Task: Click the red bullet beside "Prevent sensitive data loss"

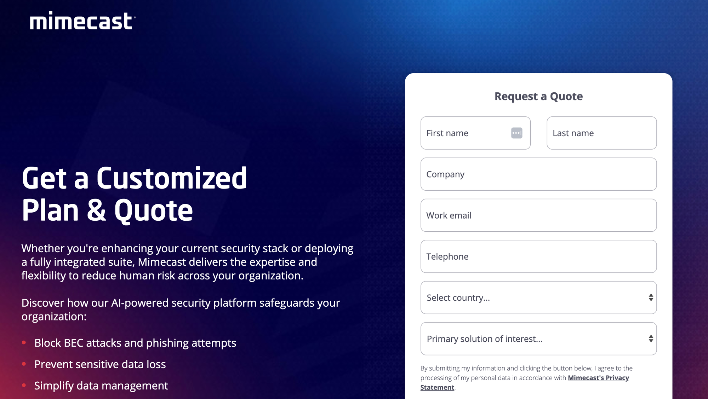Action: (x=24, y=364)
